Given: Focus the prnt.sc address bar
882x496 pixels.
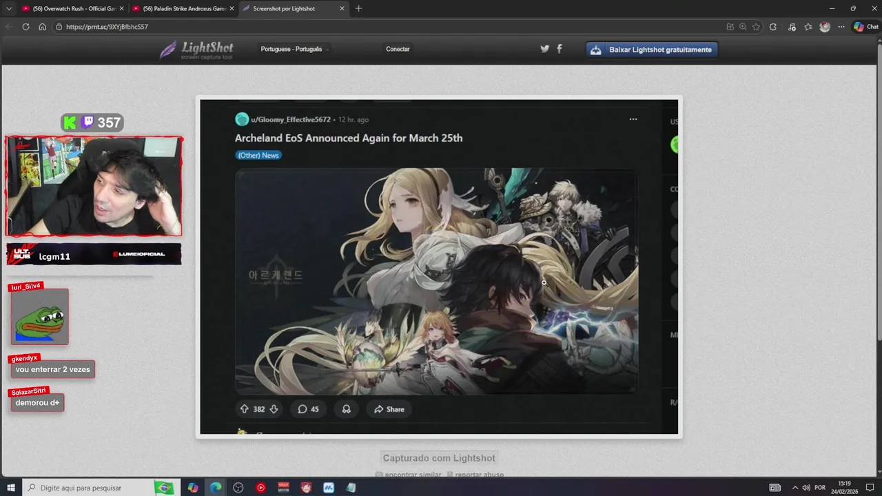Looking at the screenshot, I should (386, 27).
